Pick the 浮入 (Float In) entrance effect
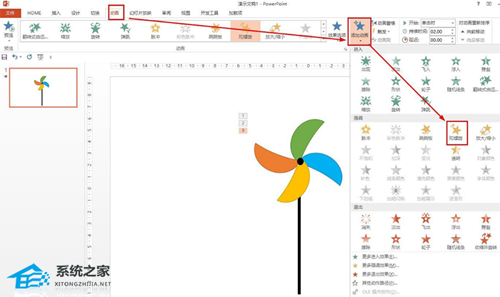The image size is (500, 297). [456, 64]
